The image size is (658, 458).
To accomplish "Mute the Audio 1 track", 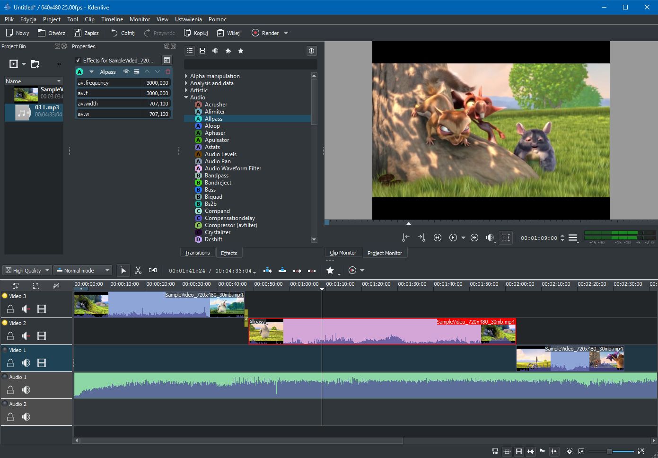I will [x=26, y=390].
